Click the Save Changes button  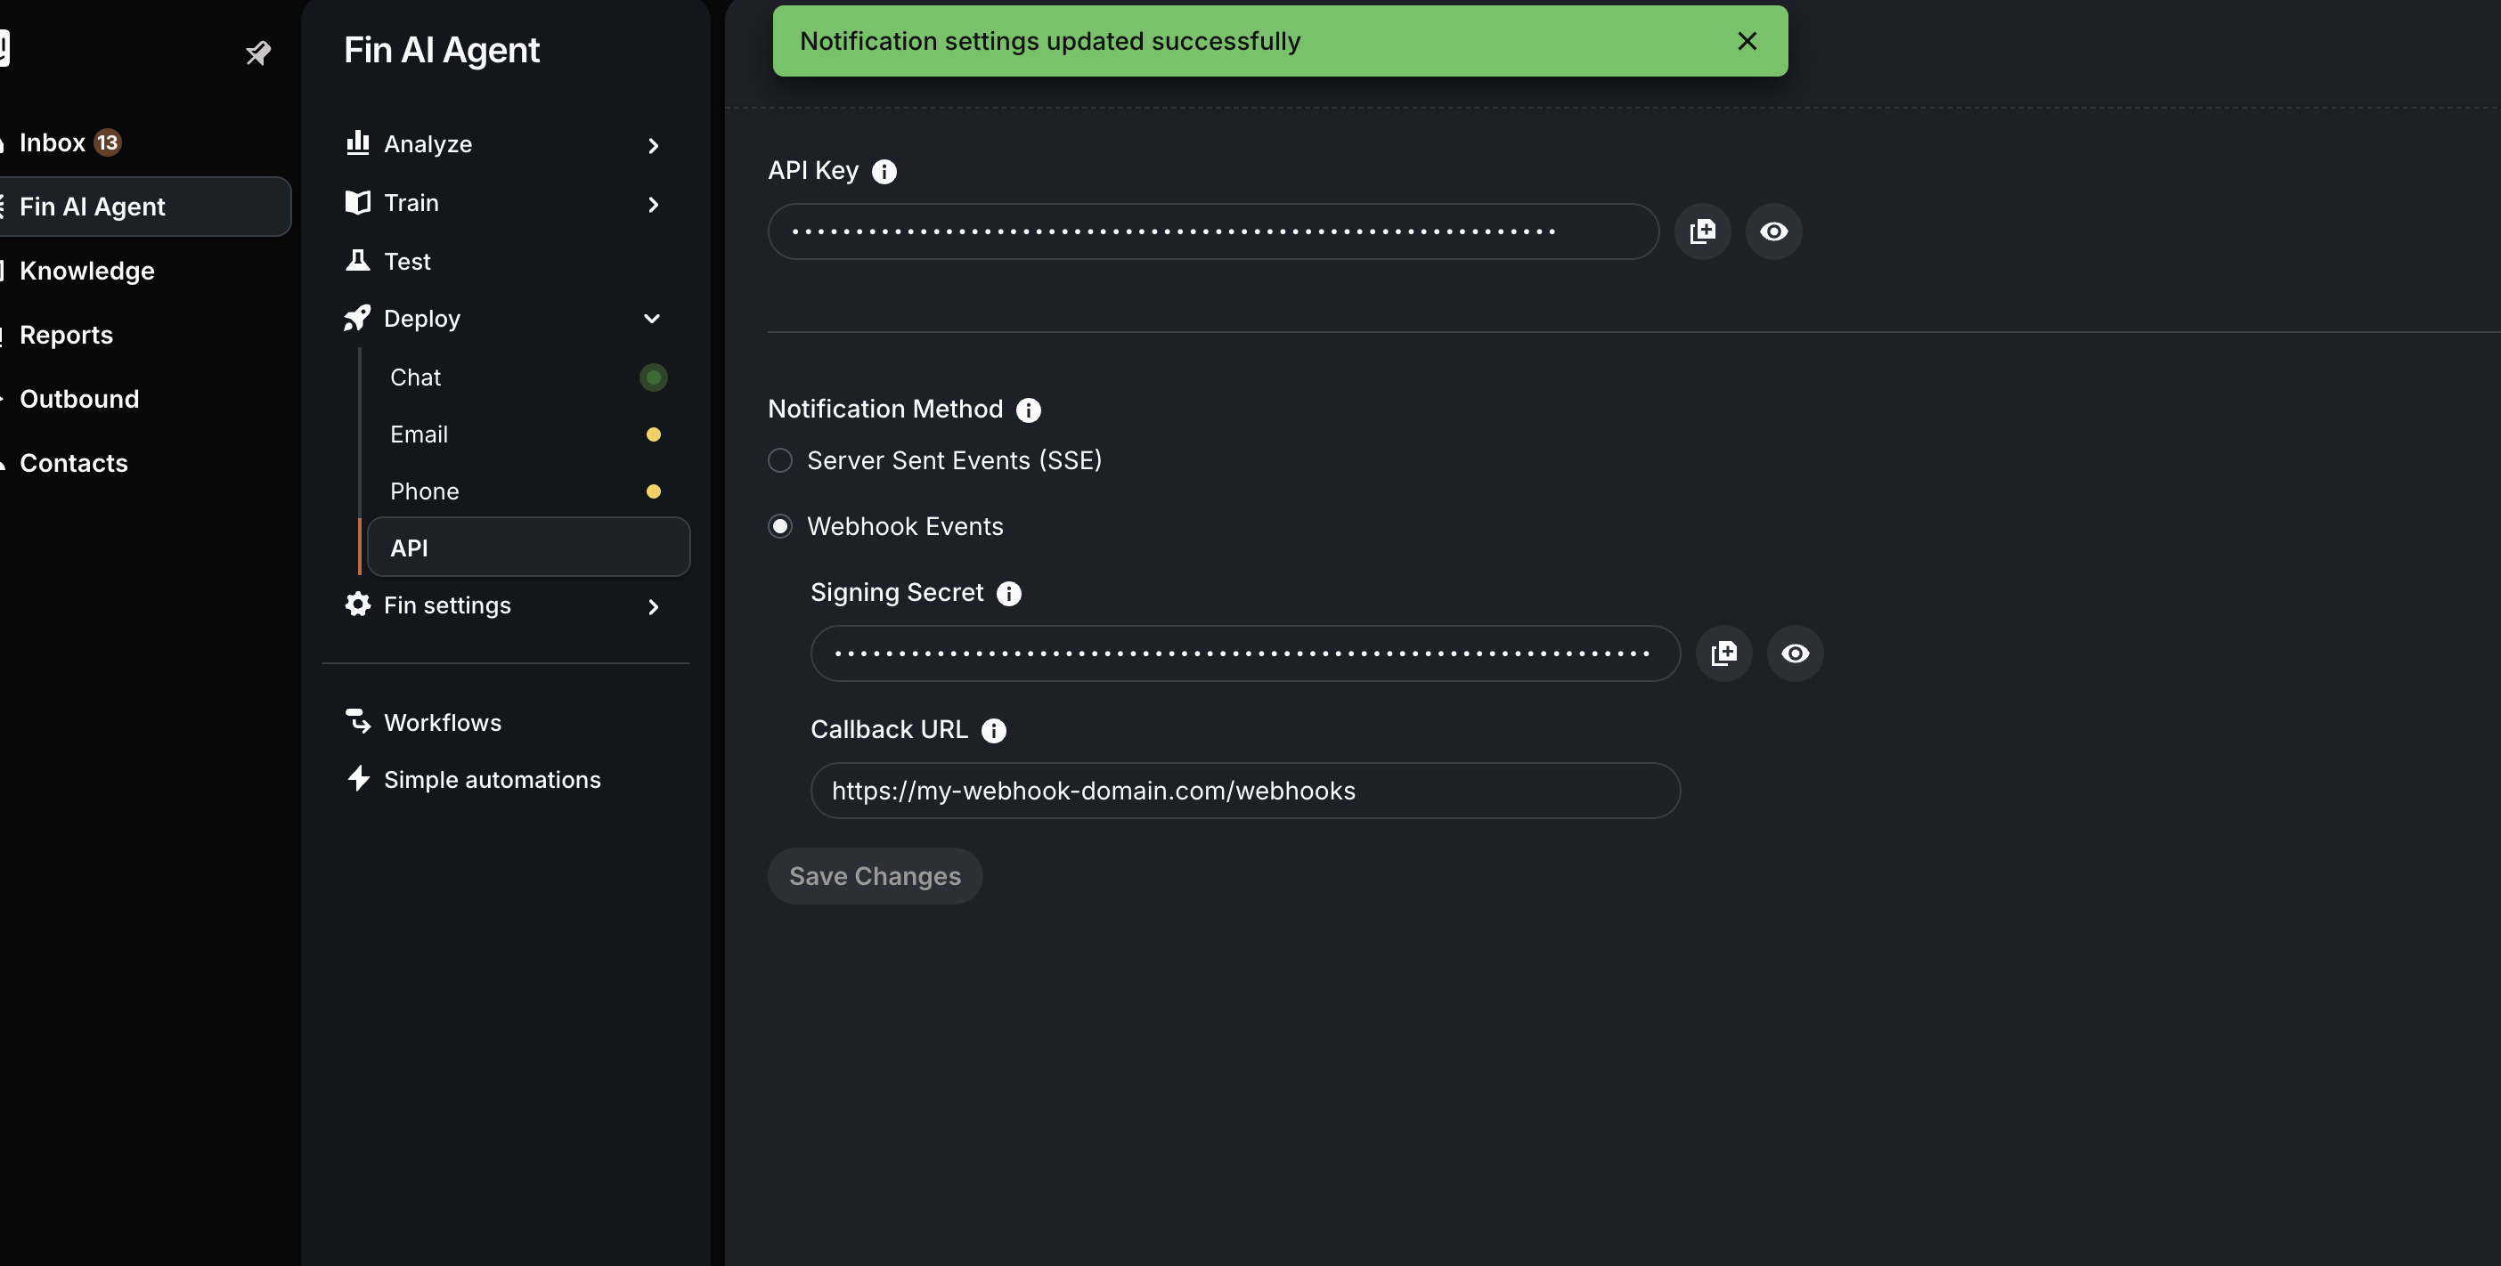pos(874,876)
